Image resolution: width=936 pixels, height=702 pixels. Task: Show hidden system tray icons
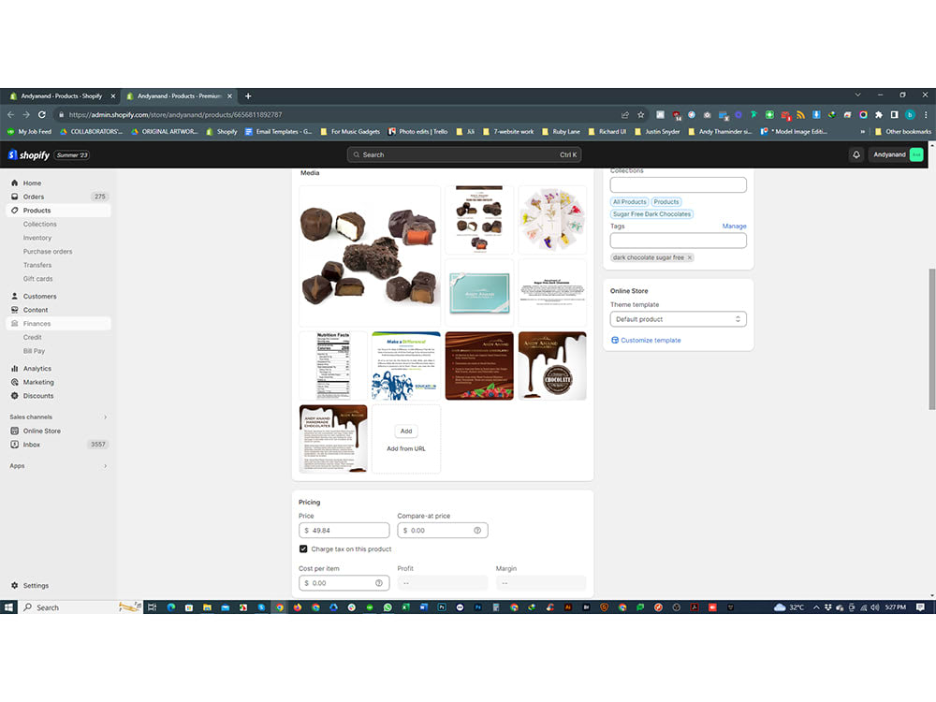(x=816, y=607)
